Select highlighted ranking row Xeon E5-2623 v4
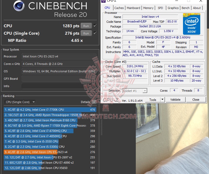Image resolution: width=209 pixels, height=174 pixels. click(x=50, y=152)
